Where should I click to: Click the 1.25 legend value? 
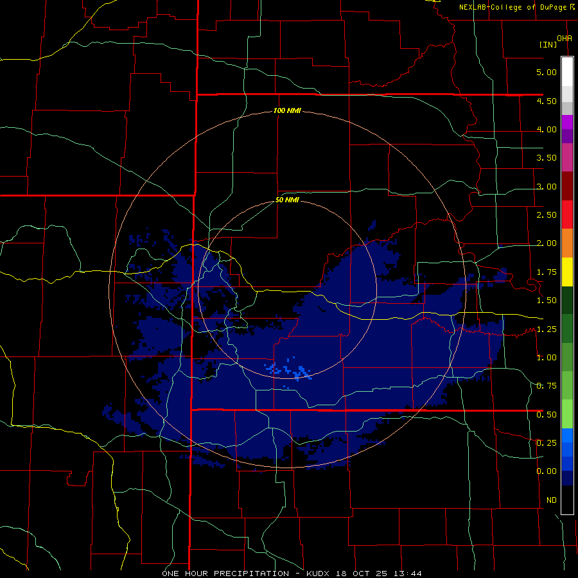(x=547, y=329)
